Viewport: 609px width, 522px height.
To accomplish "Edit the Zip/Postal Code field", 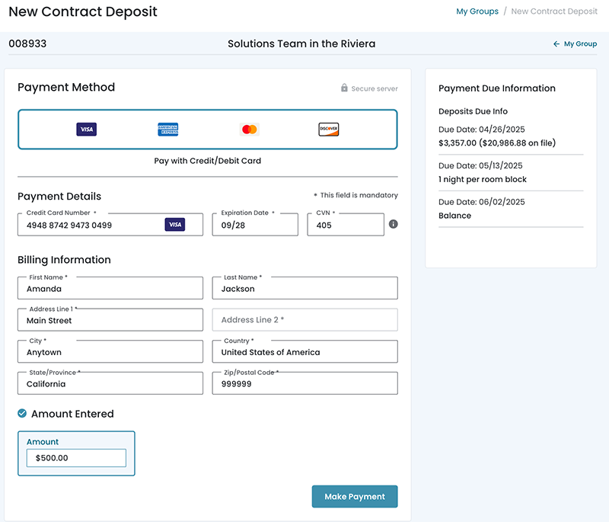I will (x=304, y=384).
